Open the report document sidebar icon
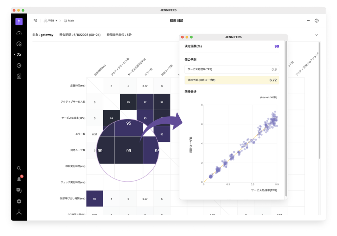The image size is (337, 236). coord(19,76)
